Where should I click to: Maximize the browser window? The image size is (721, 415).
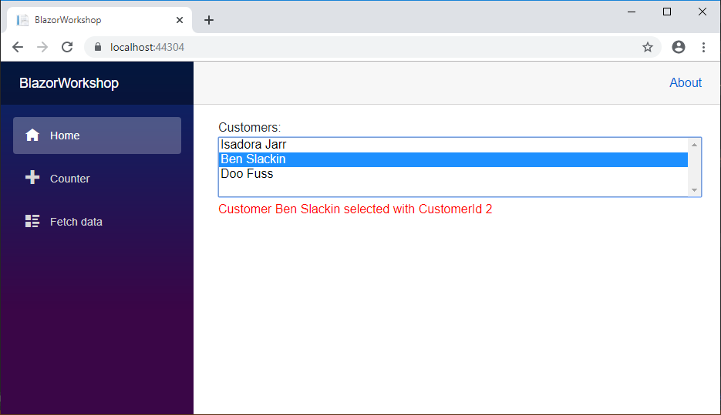point(667,12)
